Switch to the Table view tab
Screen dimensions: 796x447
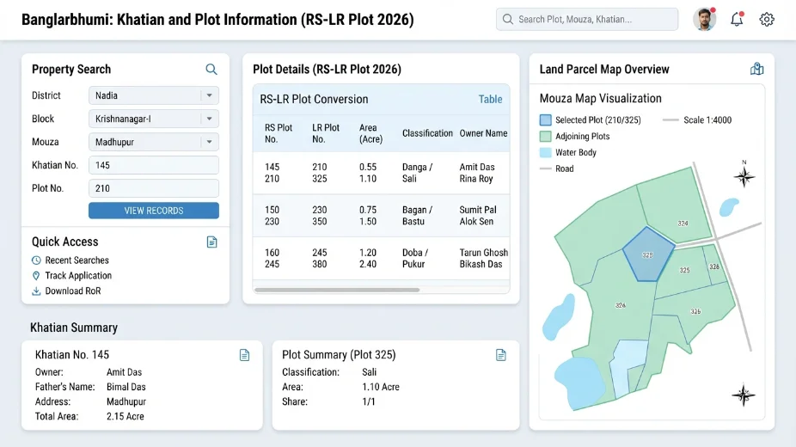[x=490, y=100]
